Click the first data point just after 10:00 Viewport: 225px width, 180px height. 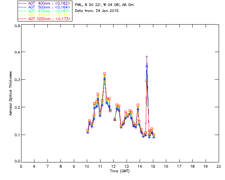pyautogui.click(x=88, y=130)
